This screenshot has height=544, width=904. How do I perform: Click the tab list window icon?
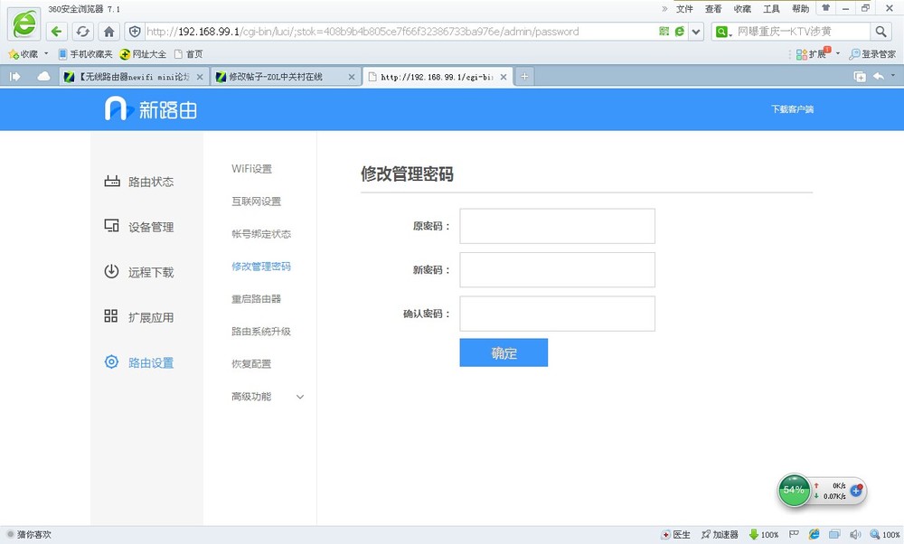859,77
